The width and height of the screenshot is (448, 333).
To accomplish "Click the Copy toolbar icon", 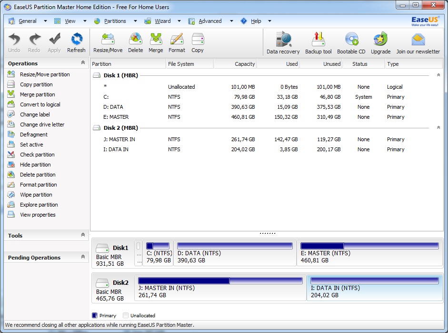I will (x=198, y=39).
